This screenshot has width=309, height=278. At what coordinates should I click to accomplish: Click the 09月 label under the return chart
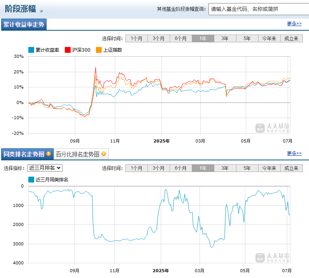coord(75,141)
